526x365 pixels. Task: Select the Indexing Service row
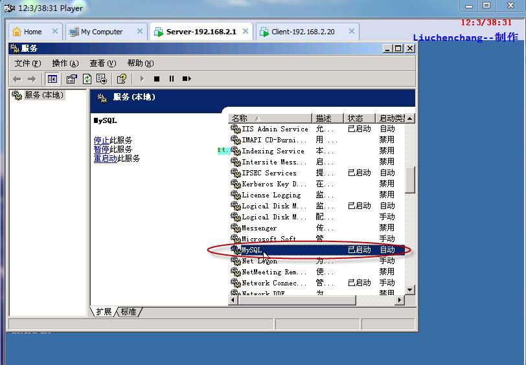(317, 151)
